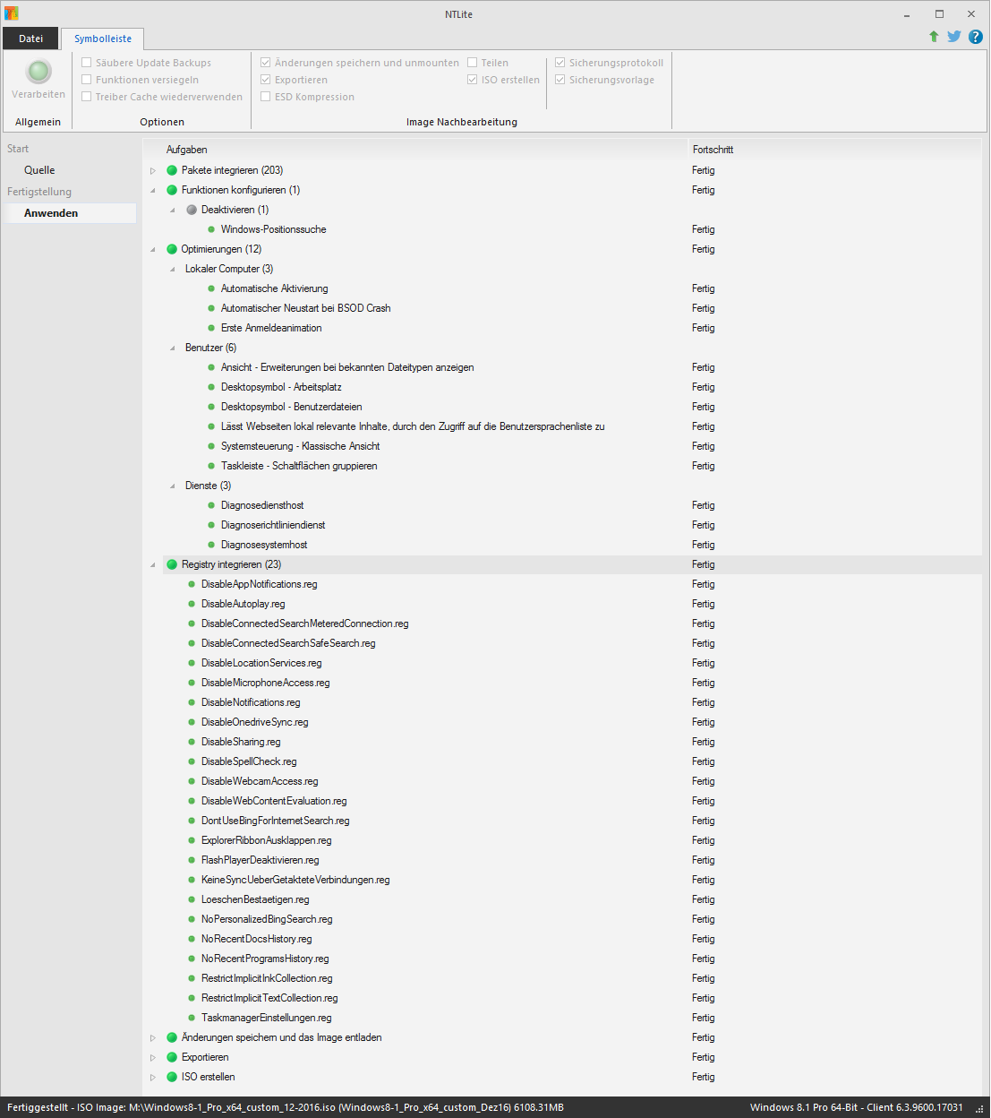Click green dot of Änderungen speichern und Image entladen
991x1118 pixels.
pyautogui.click(x=172, y=1037)
